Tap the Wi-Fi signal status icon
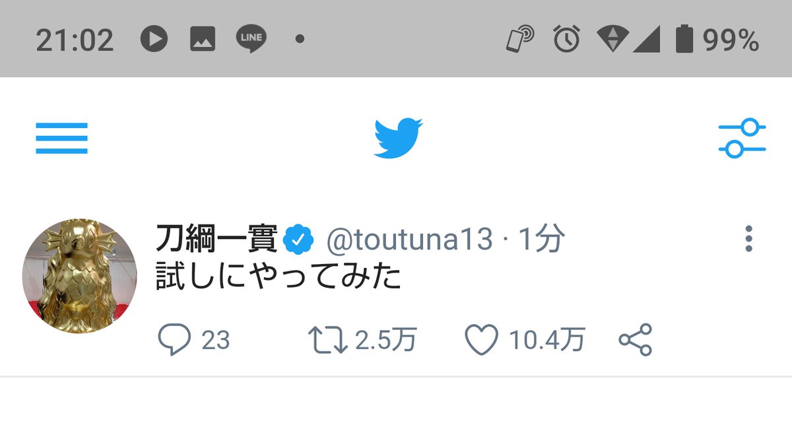The width and height of the screenshot is (792, 433). (x=612, y=40)
